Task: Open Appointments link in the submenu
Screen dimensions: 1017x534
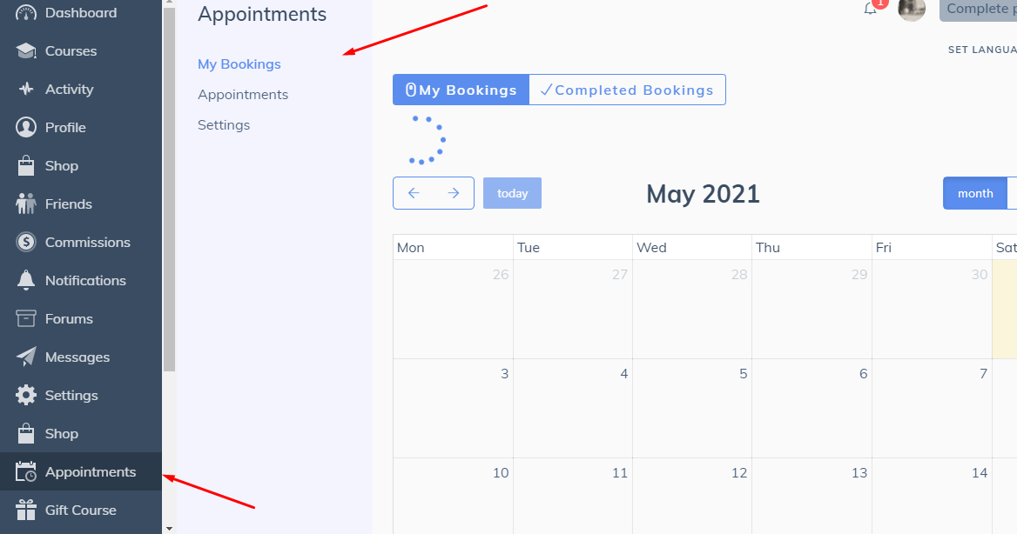Action: pos(243,95)
